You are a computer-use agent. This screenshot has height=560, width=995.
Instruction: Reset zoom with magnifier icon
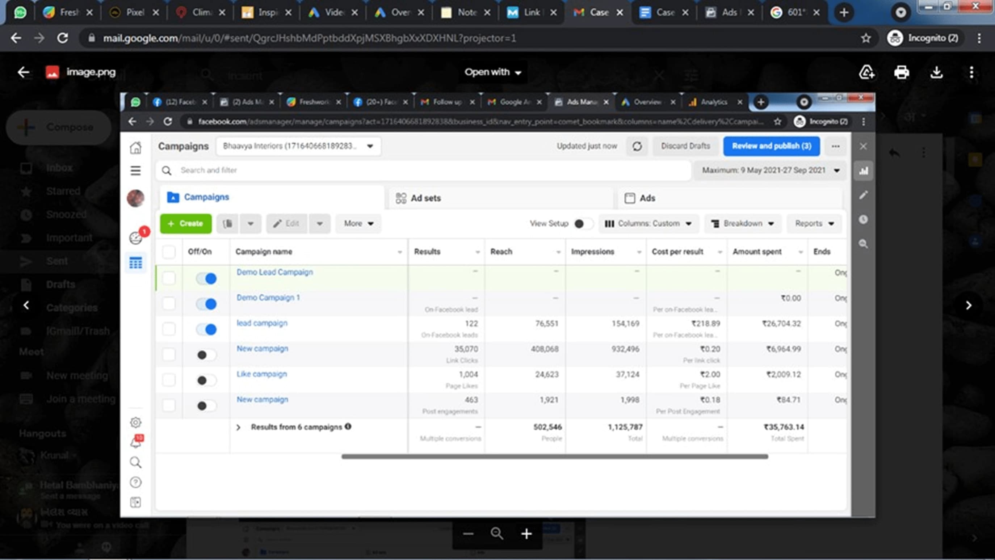(497, 534)
